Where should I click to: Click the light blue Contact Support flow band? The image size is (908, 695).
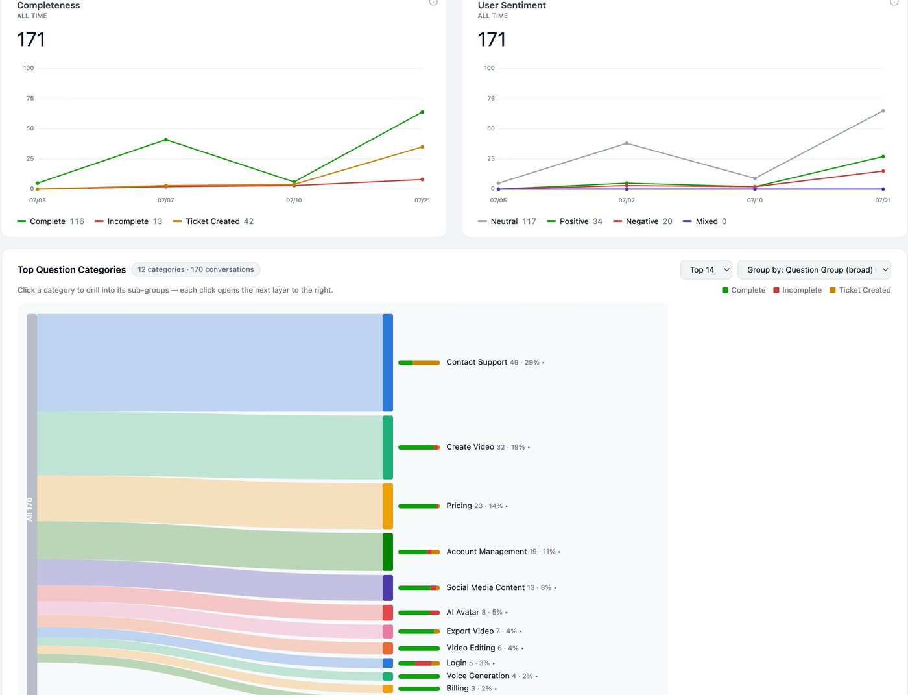[209, 363]
